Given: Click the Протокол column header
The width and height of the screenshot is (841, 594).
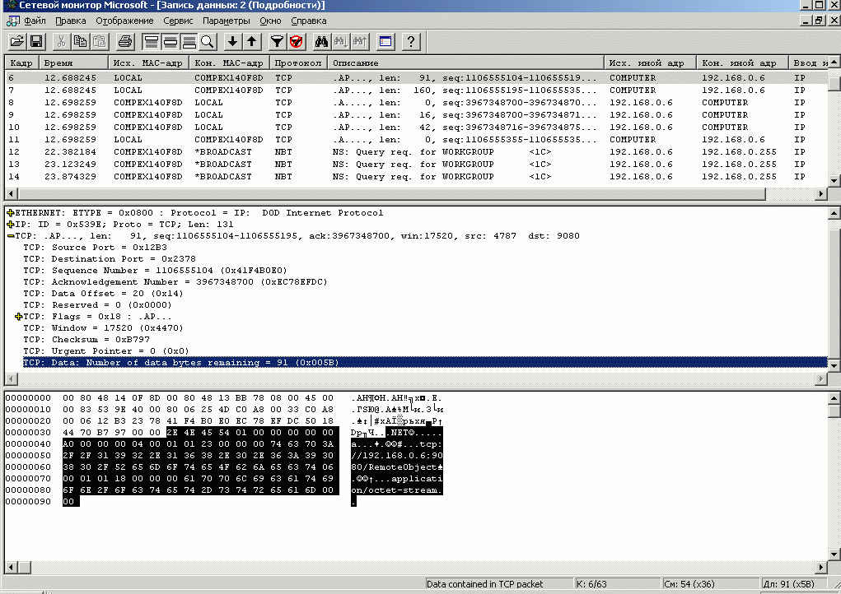Looking at the screenshot, I should tap(299, 63).
